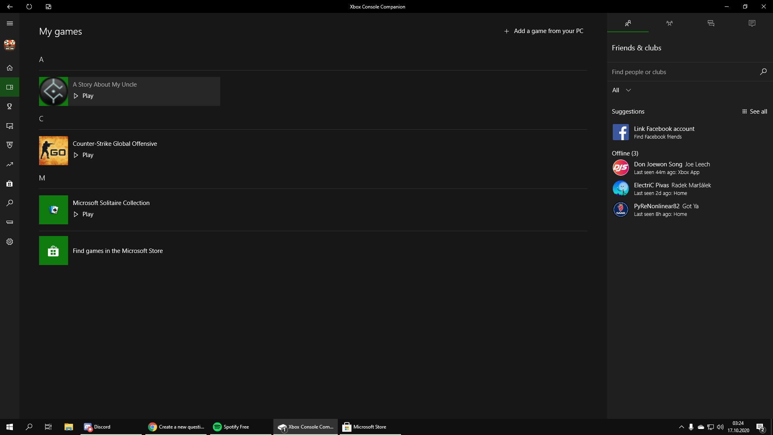Open File Explorer from taskbar

click(68, 427)
